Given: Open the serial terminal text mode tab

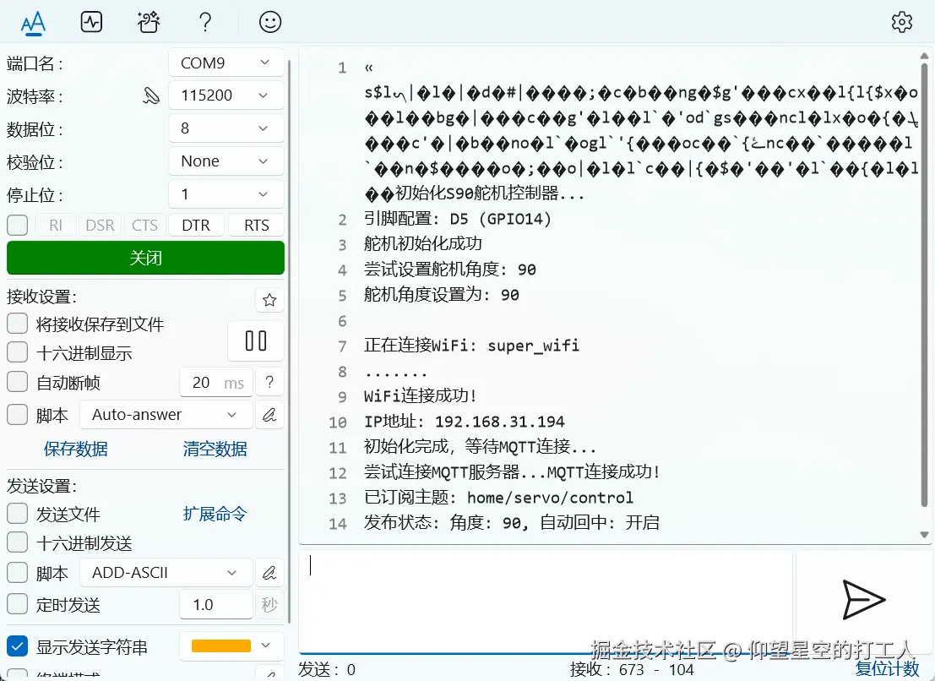Looking at the screenshot, I should point(34,23).
